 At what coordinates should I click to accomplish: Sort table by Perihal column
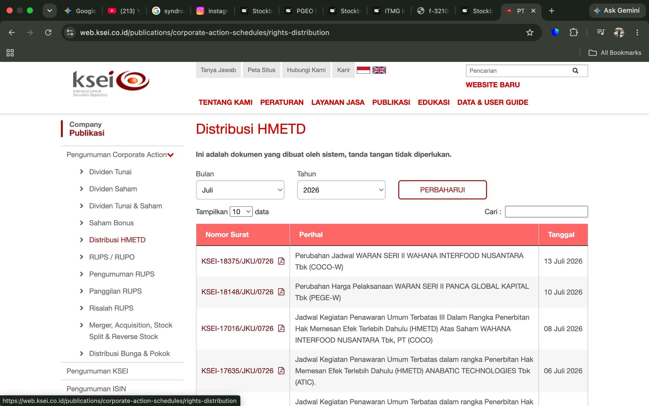coord(414,235)
